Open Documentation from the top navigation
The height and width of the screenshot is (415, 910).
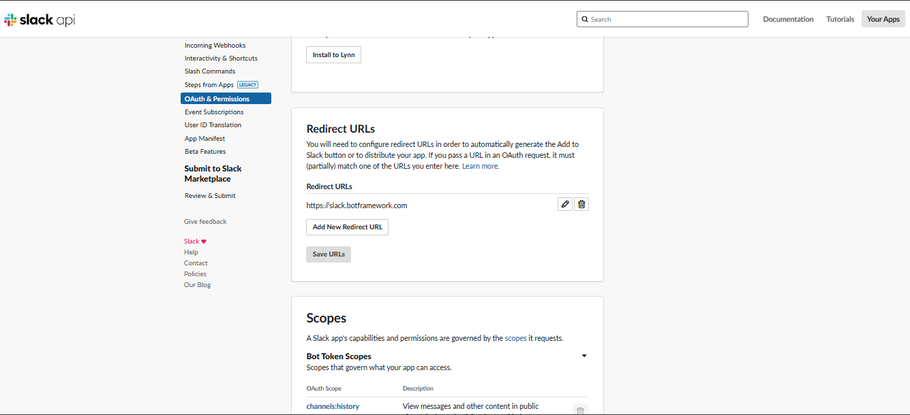788,19
